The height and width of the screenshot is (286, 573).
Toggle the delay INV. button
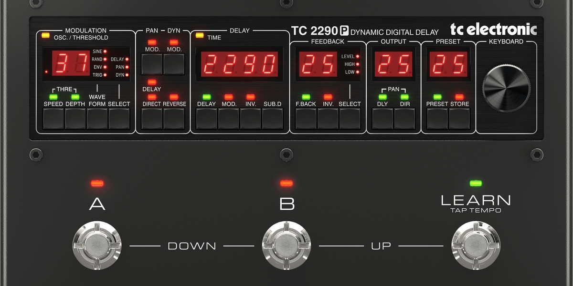click(251, 119)
